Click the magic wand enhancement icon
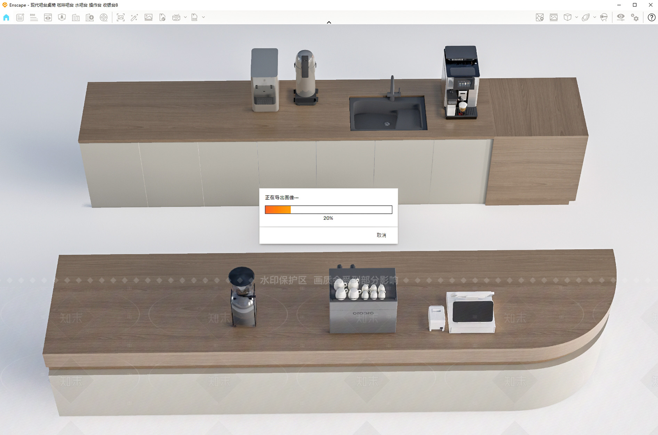The height and width of the screenshot is (435, 658). coord(134,17)
